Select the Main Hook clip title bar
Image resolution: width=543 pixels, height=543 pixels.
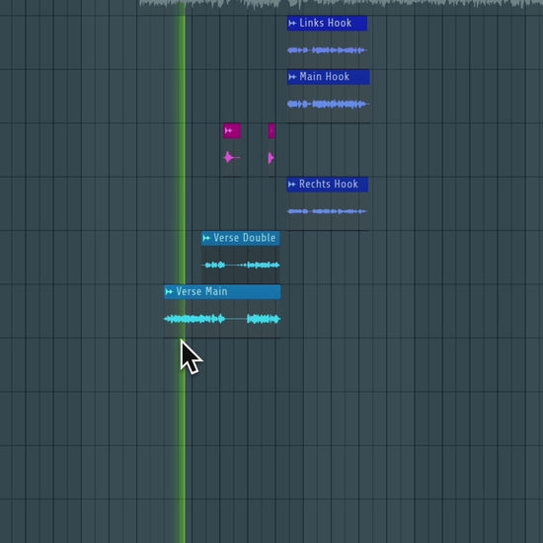pos(329,77)
